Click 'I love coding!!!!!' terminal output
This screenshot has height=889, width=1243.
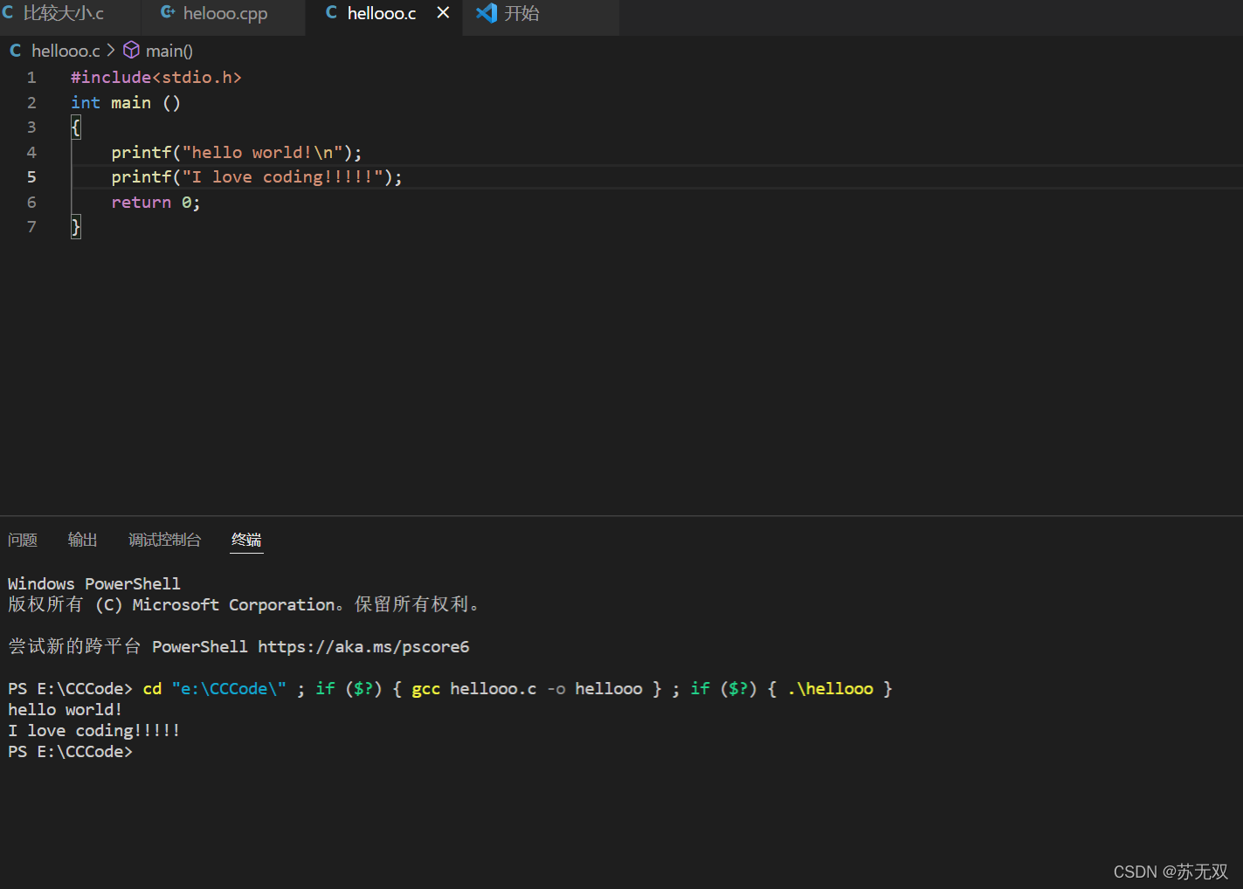coord(94,731)
